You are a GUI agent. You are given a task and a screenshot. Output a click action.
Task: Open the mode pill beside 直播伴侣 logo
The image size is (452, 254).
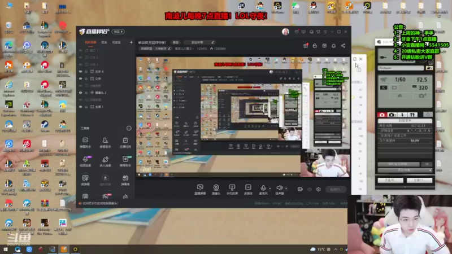click(x=118, y=32)
